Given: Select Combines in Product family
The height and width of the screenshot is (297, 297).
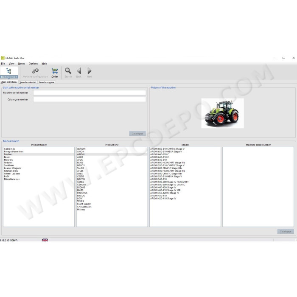Looking at the screenshot, I should coord(39,149).
